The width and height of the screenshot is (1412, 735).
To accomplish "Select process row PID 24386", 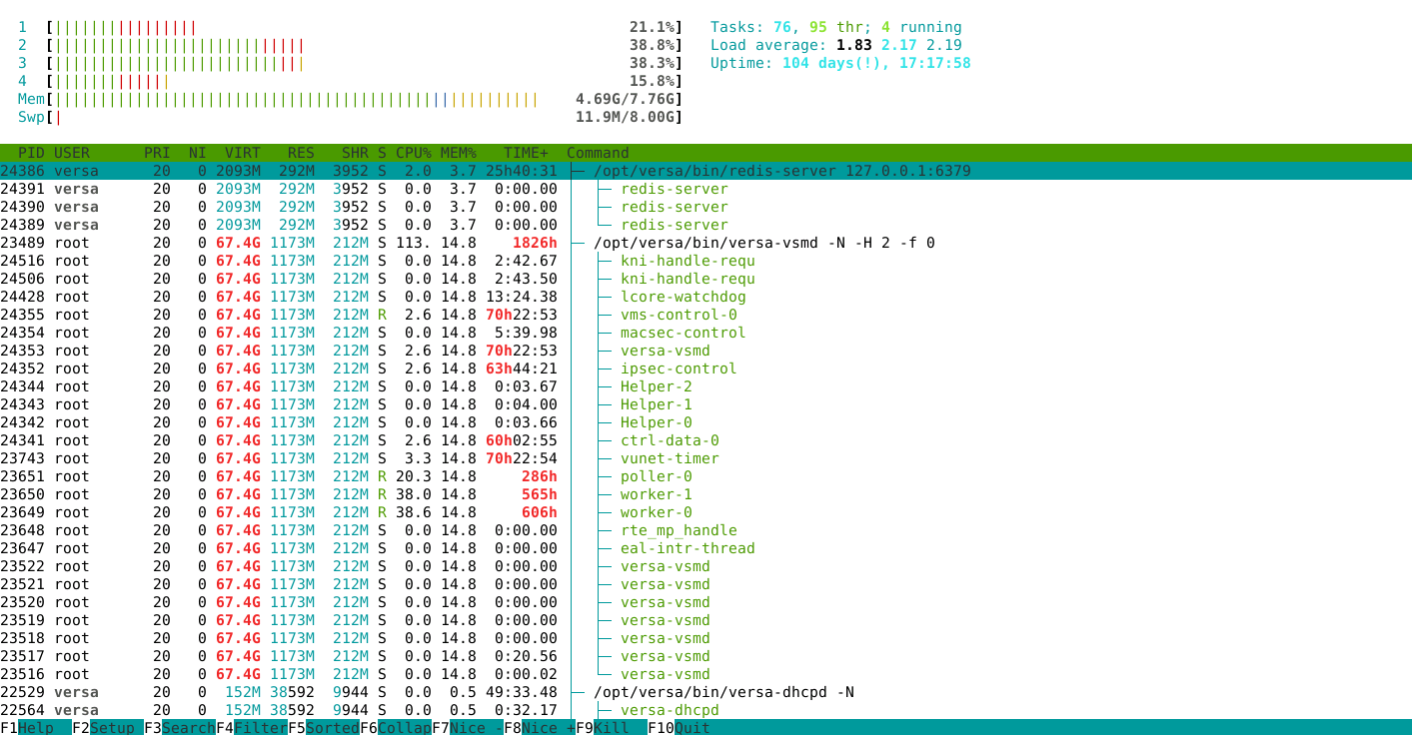I will pos(706,171).
